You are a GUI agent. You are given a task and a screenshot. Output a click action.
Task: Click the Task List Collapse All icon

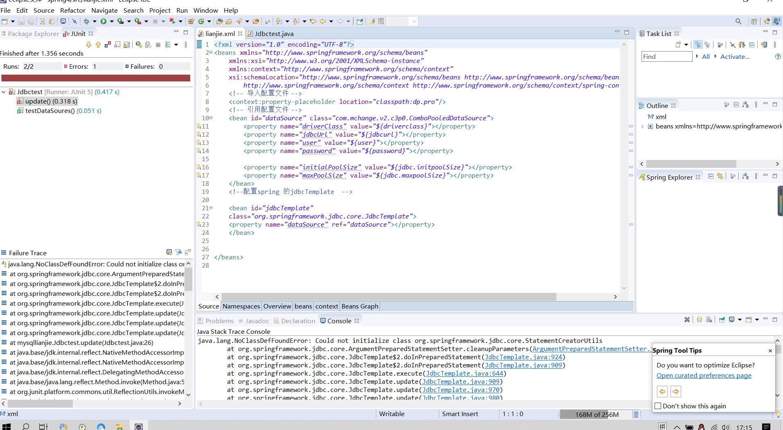[x=752, y=45]
